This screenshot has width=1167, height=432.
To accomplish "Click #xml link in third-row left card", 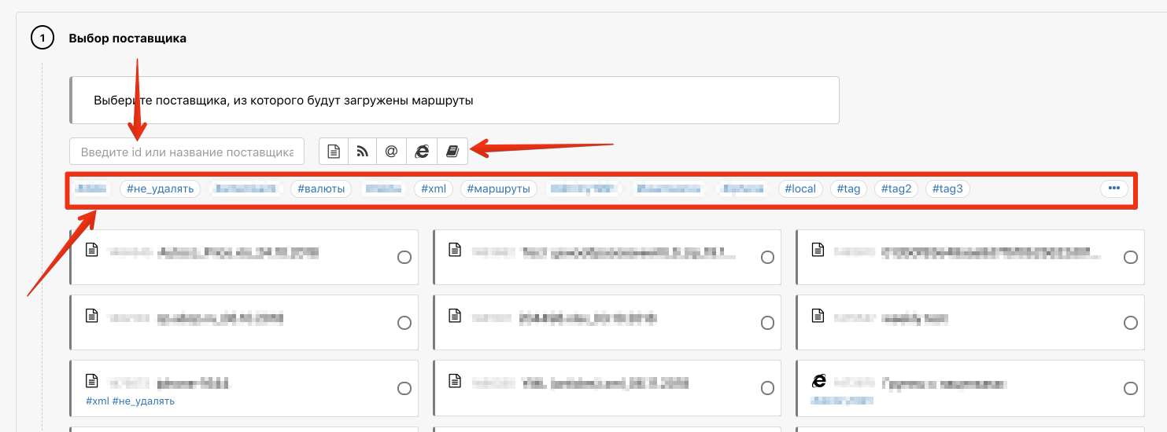I will (x=97, y=401).
